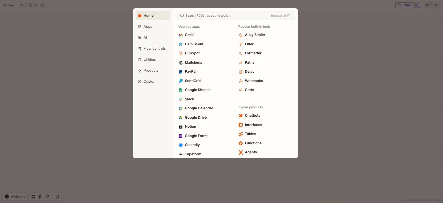Add a Webhooks step
The image size is (443, 203).
(254, 81)
